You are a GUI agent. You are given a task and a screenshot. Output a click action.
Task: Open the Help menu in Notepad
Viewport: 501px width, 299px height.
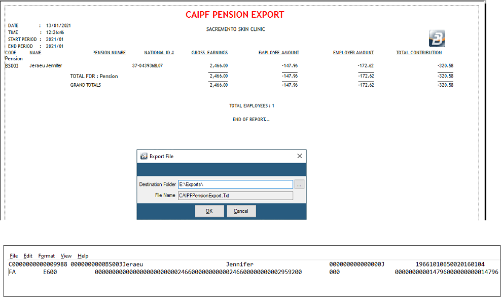83,256
